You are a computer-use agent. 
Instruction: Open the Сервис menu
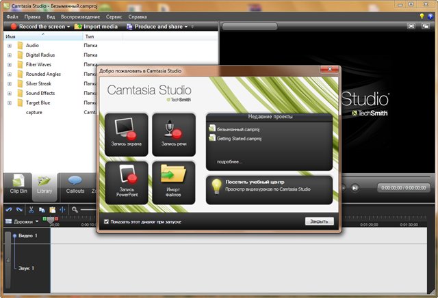114,16
